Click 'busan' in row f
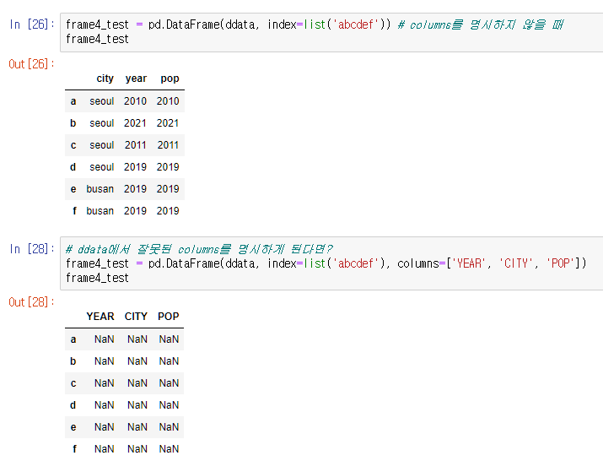 (100, 211)
